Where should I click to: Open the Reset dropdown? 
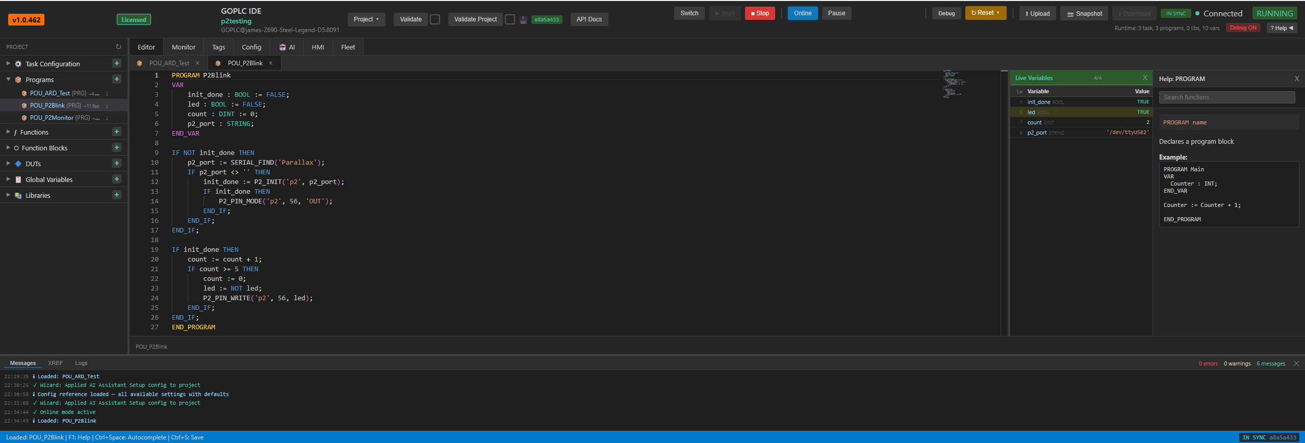tap(985, 13)
